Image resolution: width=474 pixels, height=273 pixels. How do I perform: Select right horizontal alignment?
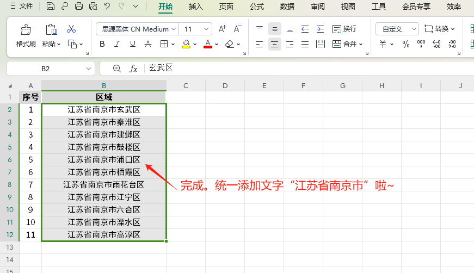pyautogui.click(x=290, y=45)
